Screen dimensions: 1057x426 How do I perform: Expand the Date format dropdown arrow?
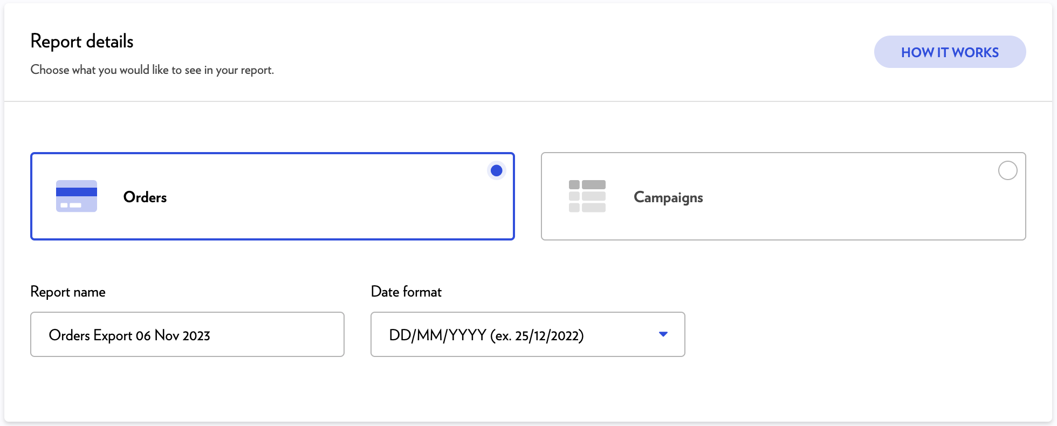point(663,334)
